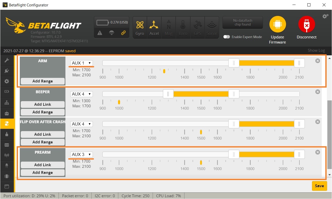The height and width of the screenshot is (199, 332).
Task: Open configurator options gear icon
Action: tap(325, 16)
